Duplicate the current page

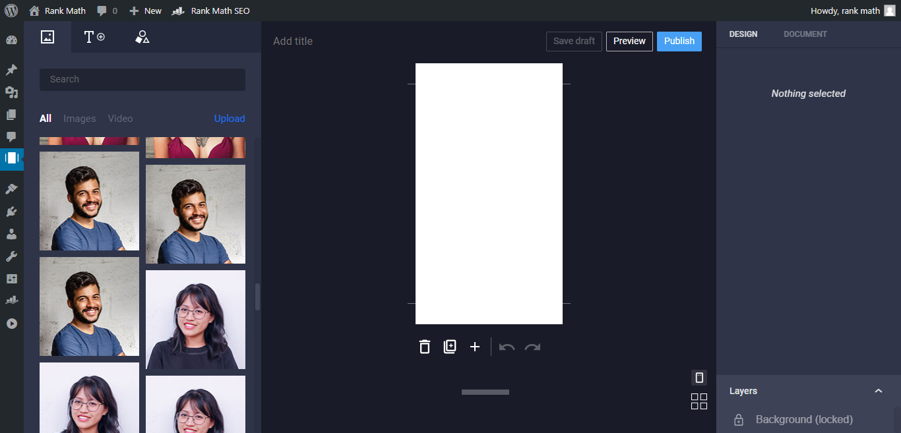coord(450,347)
